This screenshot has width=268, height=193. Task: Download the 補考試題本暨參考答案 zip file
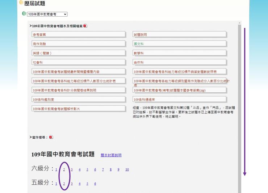click(x=169, y=90)
